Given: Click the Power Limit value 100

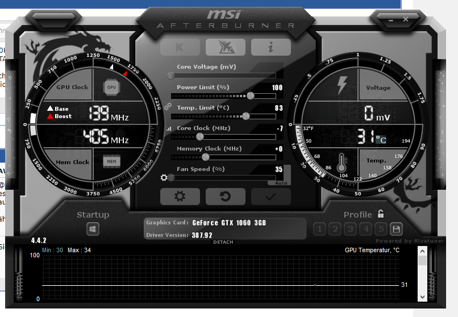Looking at the screenshot, I should (x=277, y=87).
